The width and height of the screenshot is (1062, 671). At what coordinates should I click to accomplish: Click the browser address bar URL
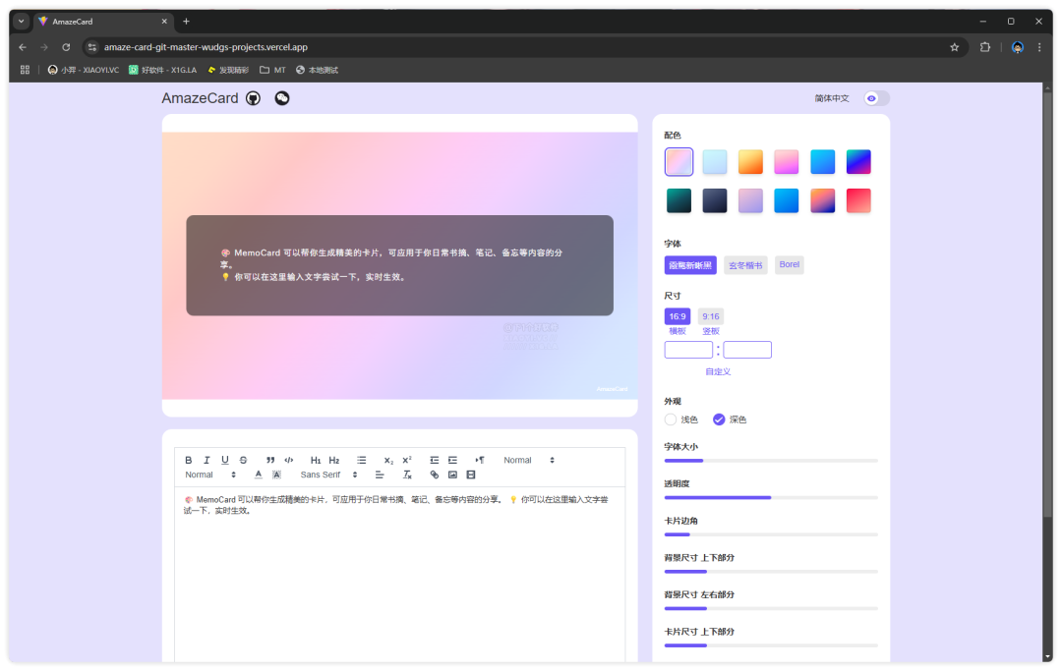click(206, 47)
